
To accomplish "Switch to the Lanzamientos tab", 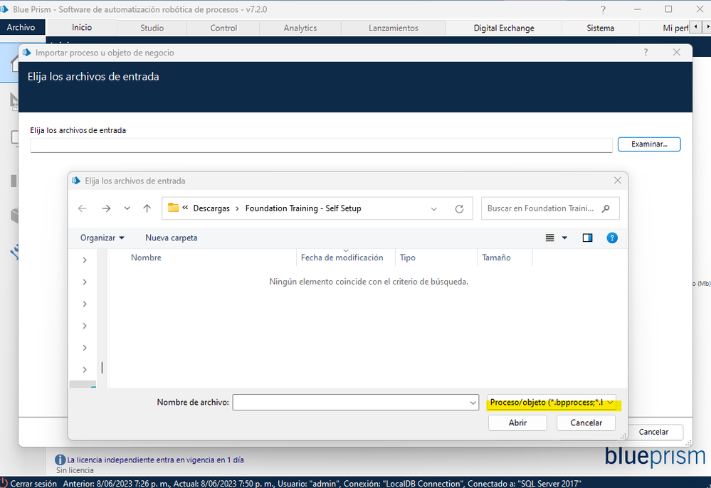I will coord(393,28).
